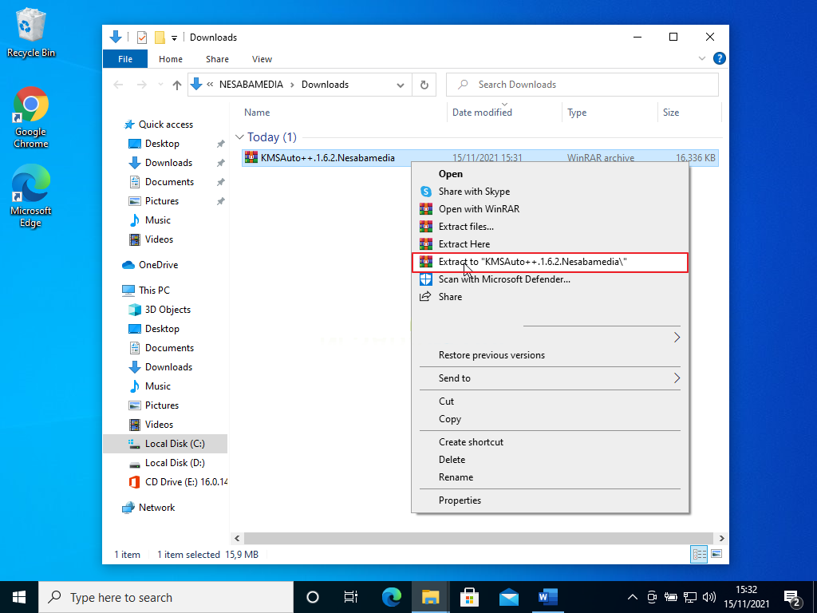
Task: Sort by Date modified column
Action: pos(482,112)
